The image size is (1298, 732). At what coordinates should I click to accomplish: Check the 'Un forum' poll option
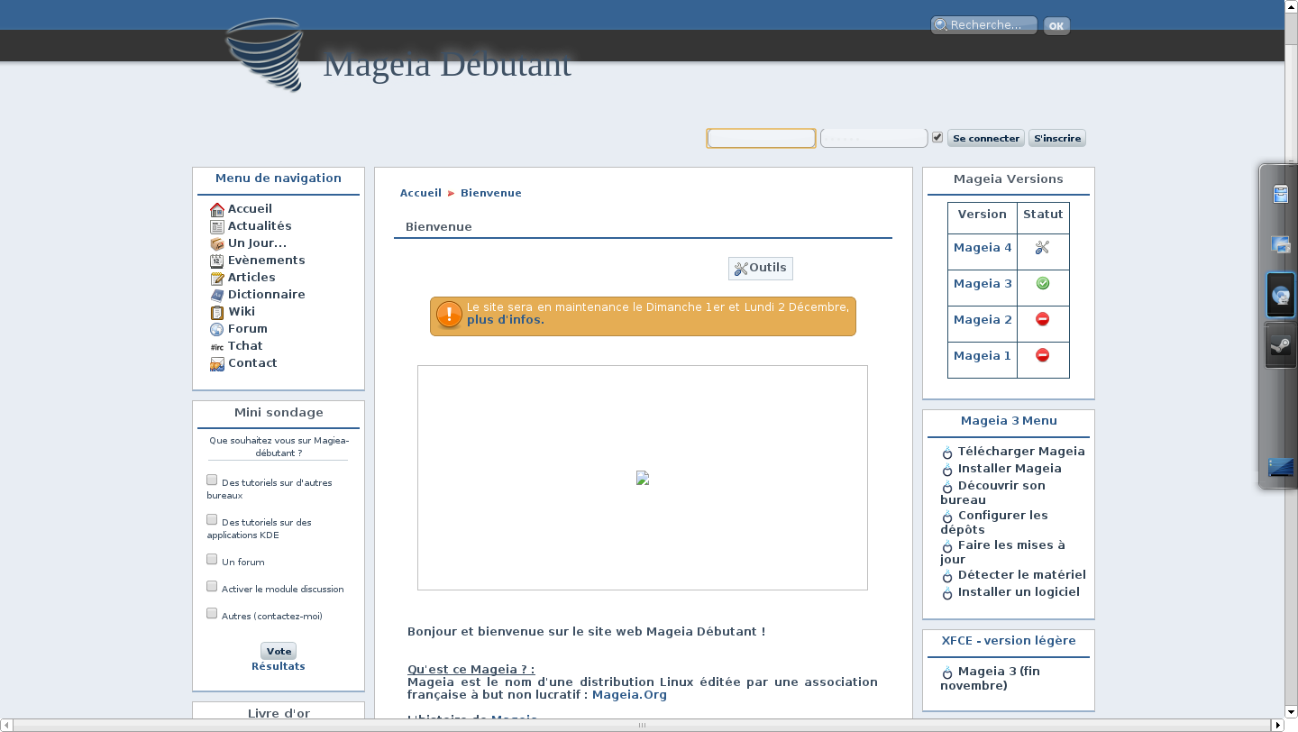tap(212, 560)
